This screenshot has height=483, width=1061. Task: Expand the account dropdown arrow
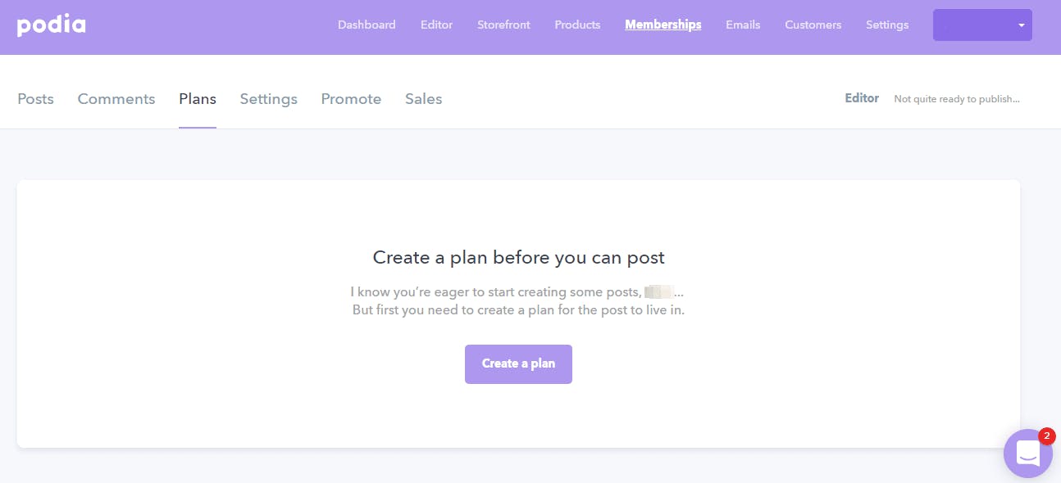tap(1022, 25)
